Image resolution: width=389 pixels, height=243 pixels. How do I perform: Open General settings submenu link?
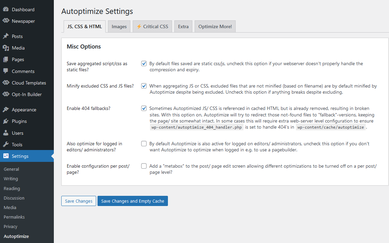click(12, 169)
